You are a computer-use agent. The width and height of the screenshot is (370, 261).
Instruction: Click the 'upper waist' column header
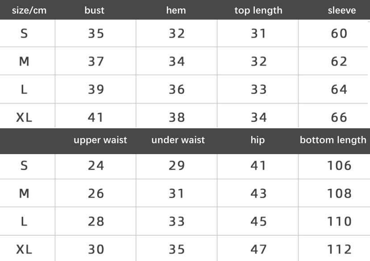coord(100,140)
